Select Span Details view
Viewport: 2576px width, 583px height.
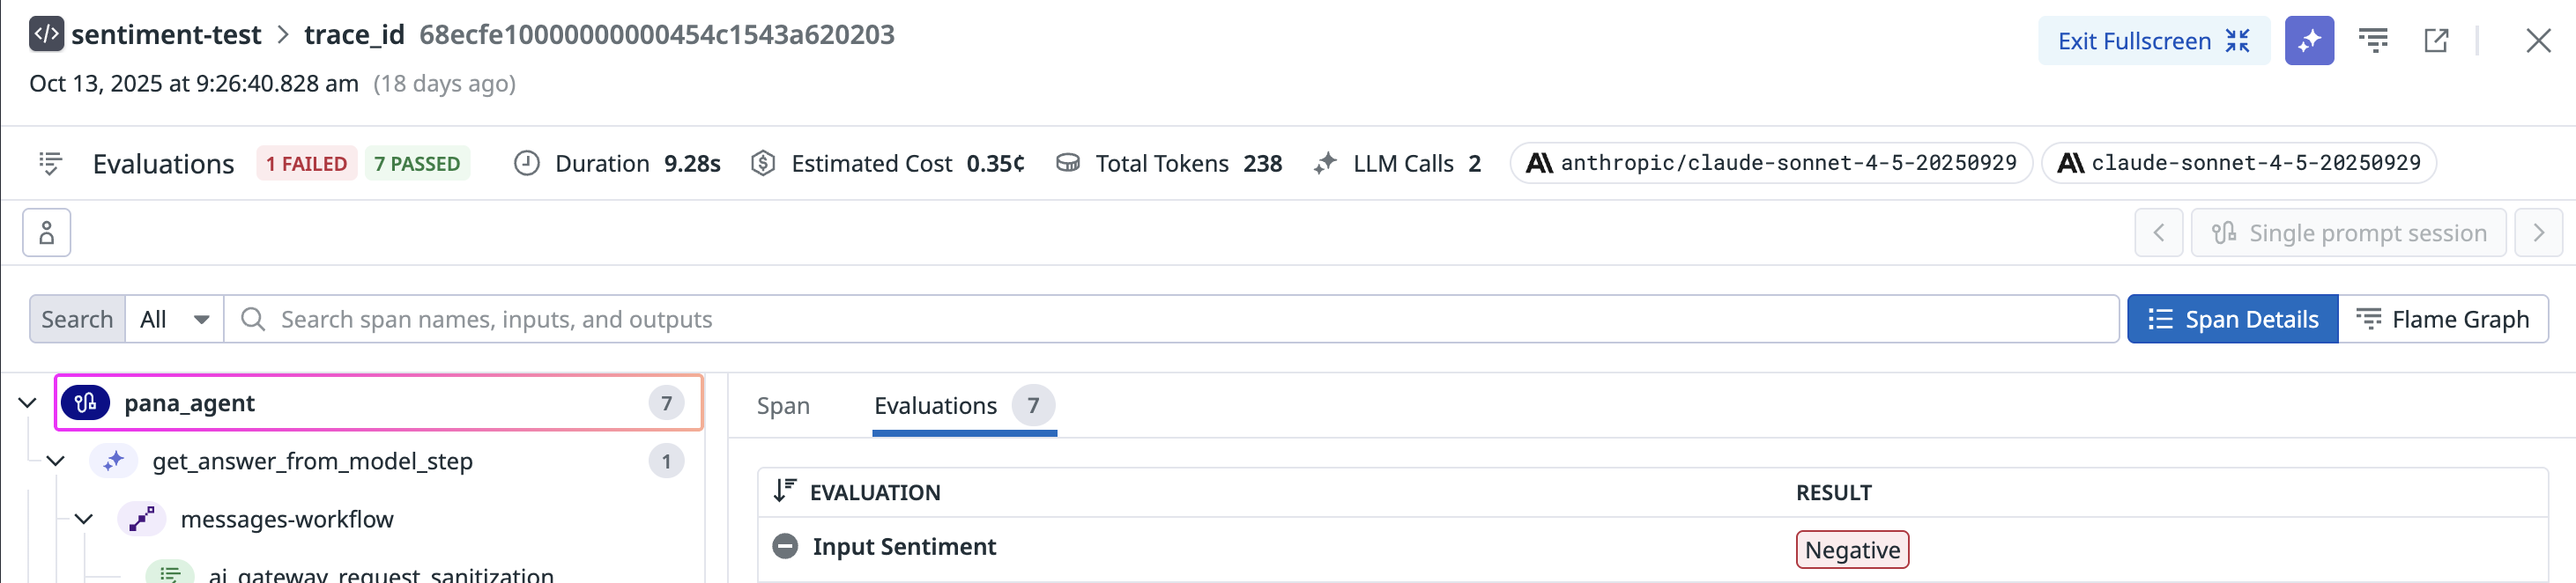2232,319
